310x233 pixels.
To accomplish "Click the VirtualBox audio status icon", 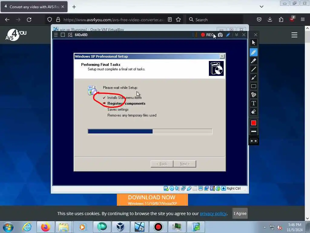I will [177, 188].
